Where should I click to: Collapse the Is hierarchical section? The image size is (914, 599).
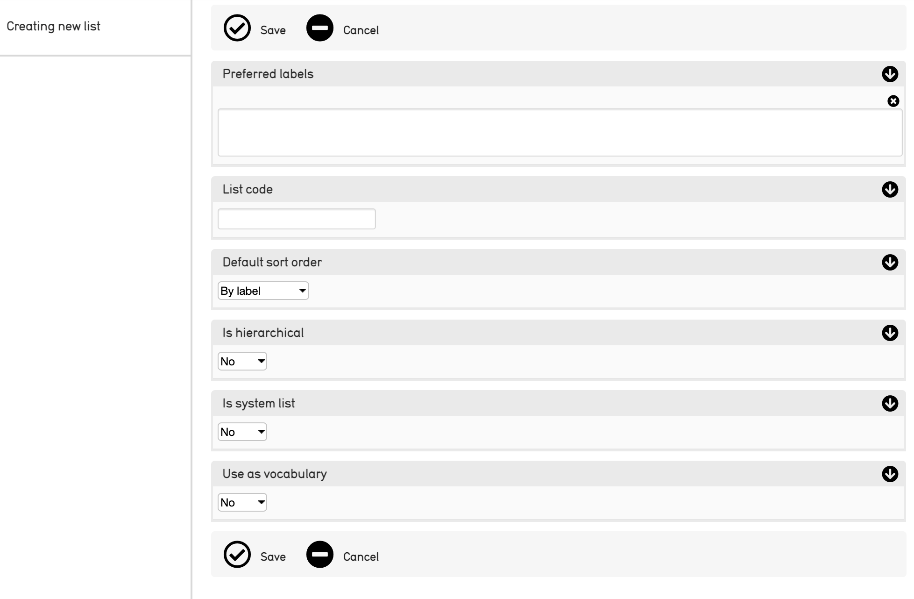pos(890,333)
